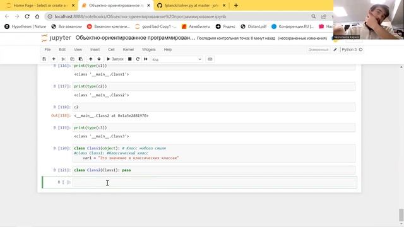Save notebook with the floppy disk icon

coord(44,59)
